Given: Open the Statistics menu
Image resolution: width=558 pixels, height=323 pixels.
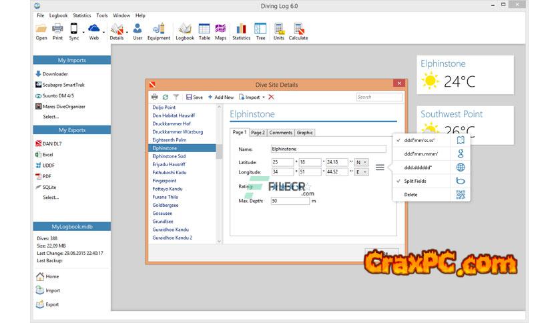Looking at the screenshot, I should pos(81,15).
